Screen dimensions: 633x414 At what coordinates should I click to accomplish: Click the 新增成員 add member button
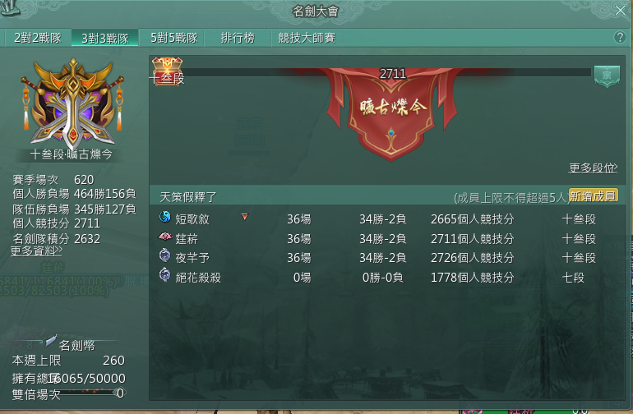point(593,195)
